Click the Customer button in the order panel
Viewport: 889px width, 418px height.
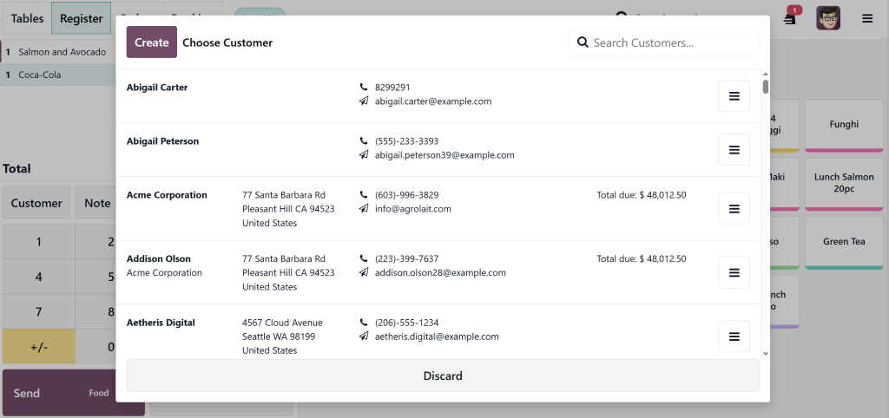36,203
